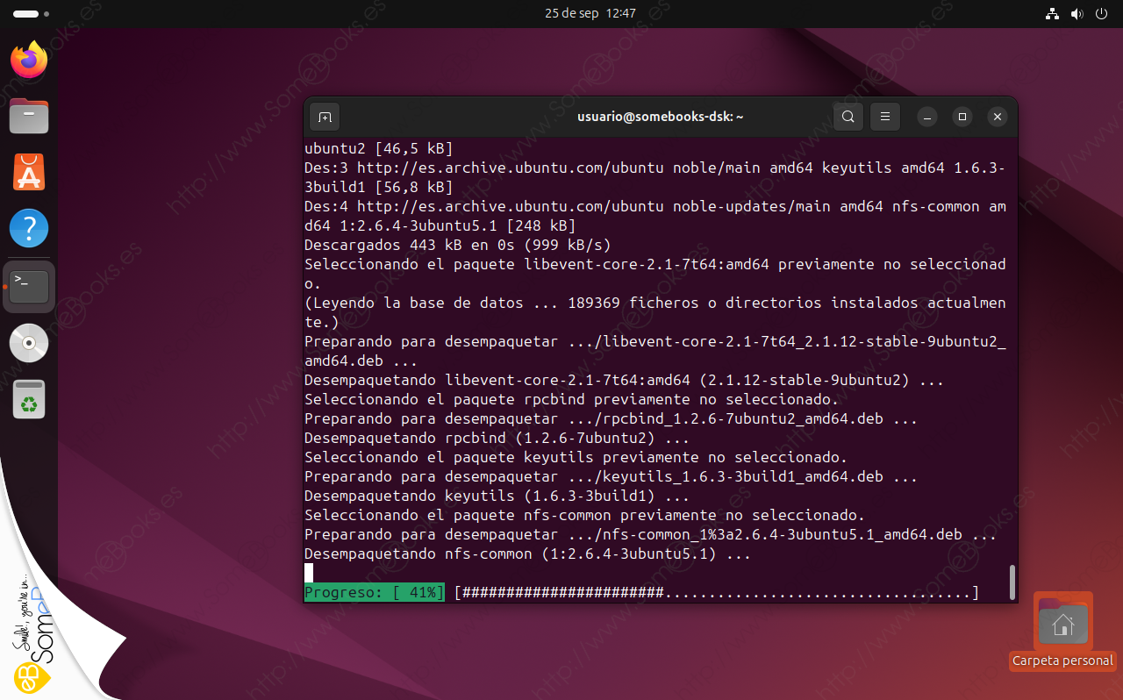Open the optical disc icon
Image resolution: width=1123 pixels, height=700 pixels.
coord(29,343)
